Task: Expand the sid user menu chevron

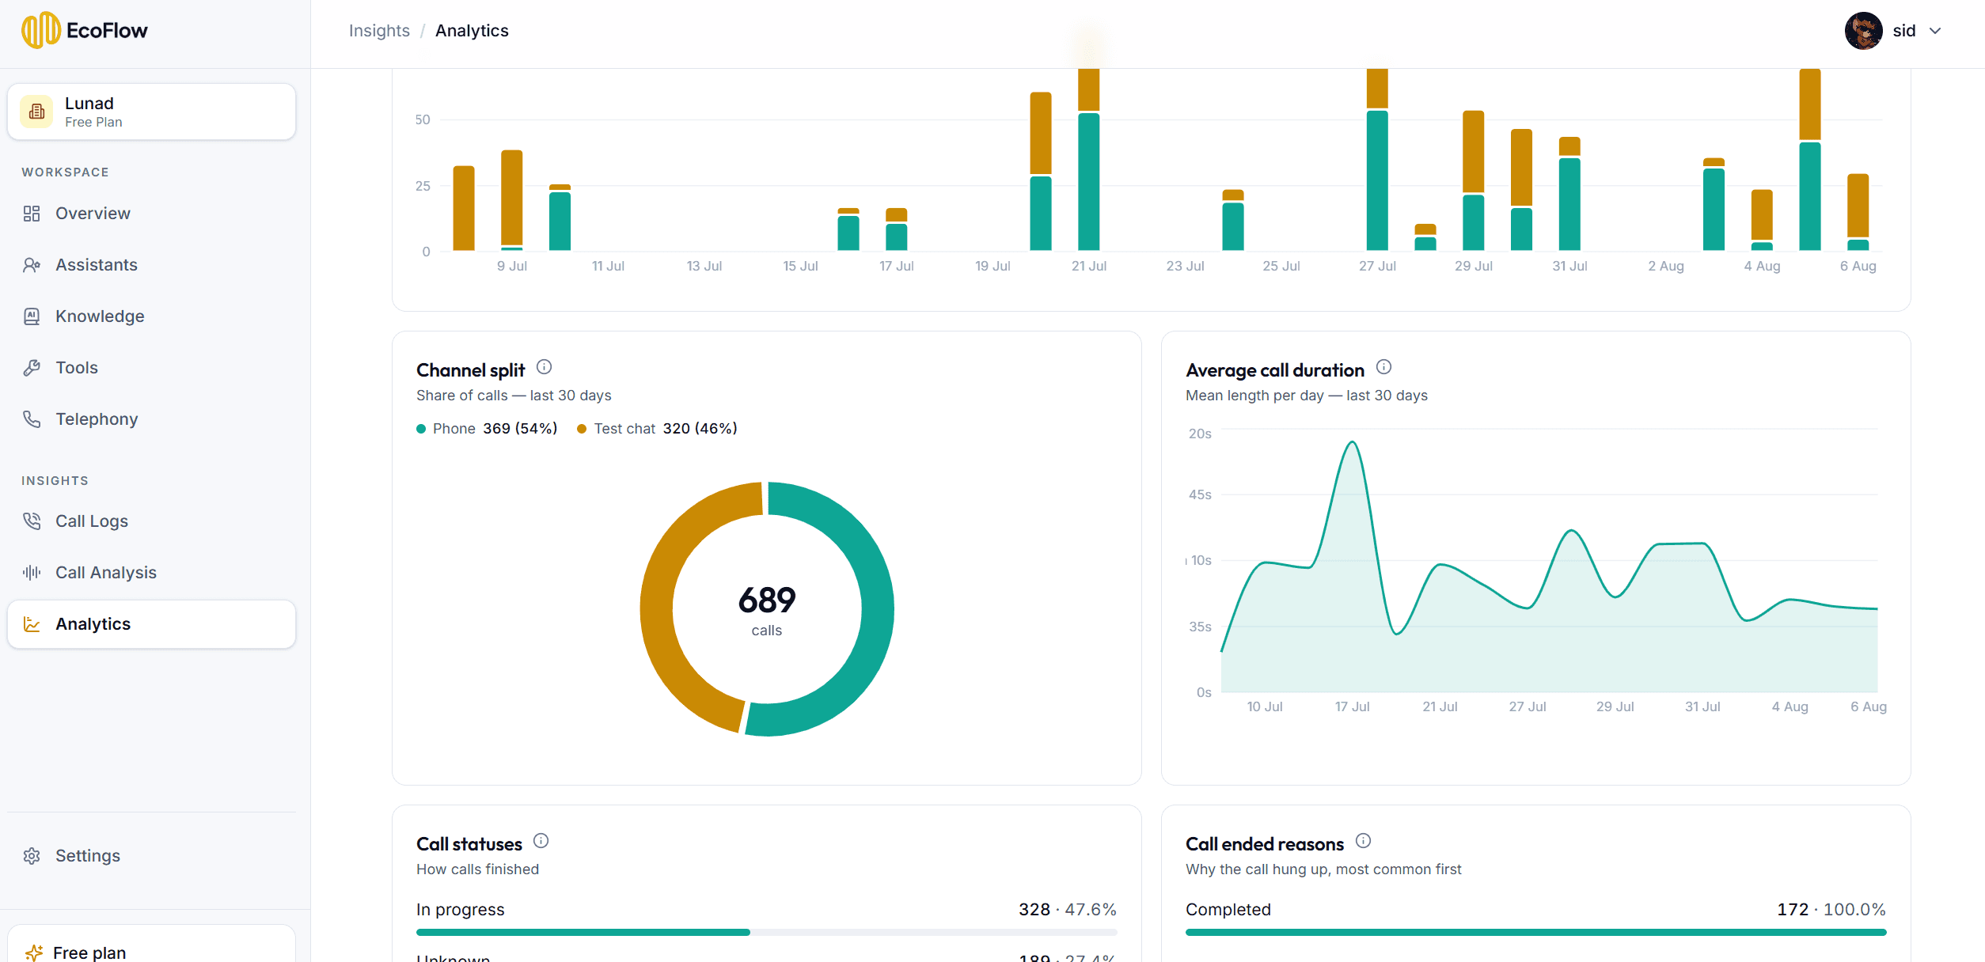Action: pyautogui.click(x=1935, y=31)
